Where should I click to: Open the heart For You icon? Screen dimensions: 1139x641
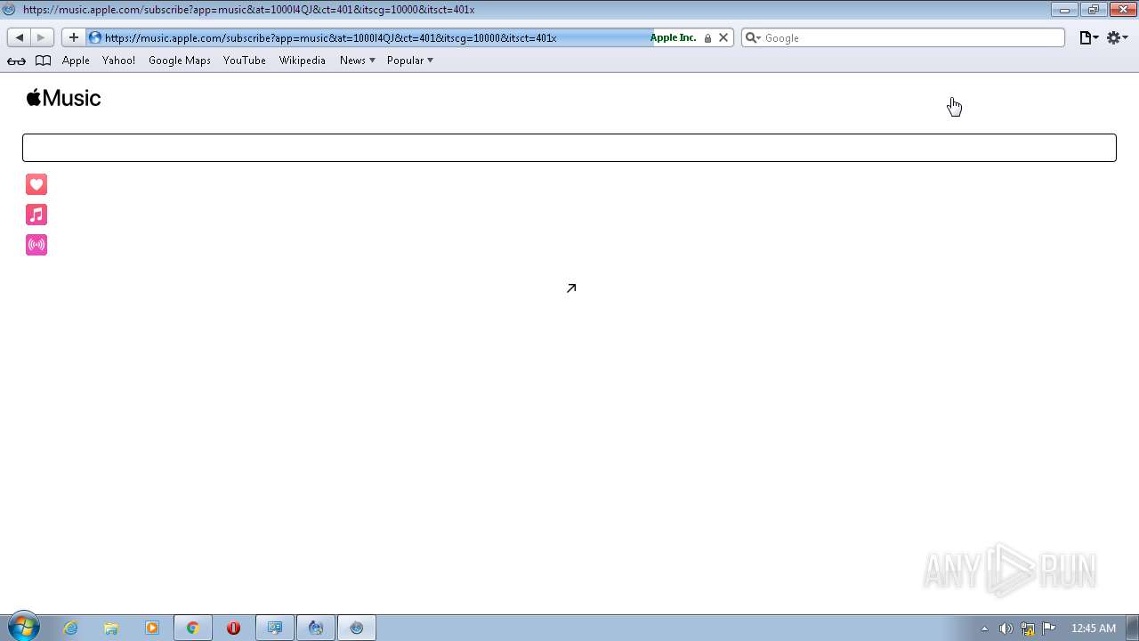[x=36, y=184]
